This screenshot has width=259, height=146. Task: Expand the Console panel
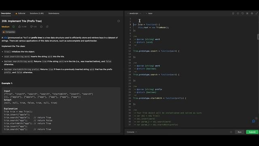pyautogui.click(x=132, y=132)
